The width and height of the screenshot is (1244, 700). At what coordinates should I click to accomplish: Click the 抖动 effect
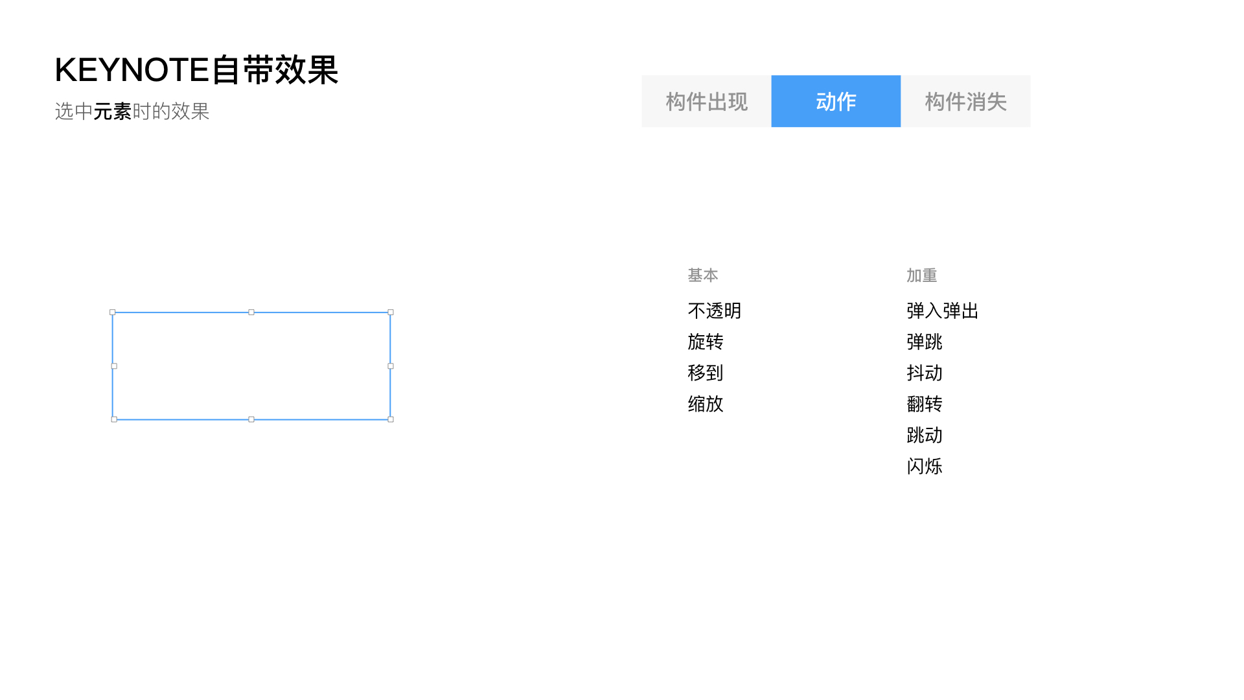coord(924,373)
